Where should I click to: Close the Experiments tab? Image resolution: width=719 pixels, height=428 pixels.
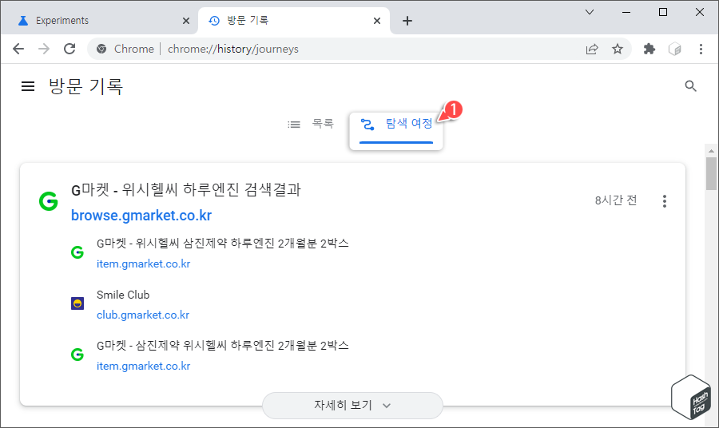[185, 21]
